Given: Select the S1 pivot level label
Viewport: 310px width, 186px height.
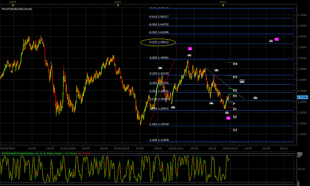Looking at the screenshot, I should (x=235, y=109).
